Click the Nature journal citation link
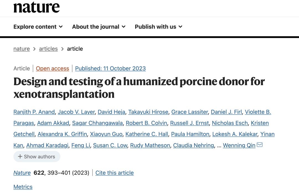Viewport: 299px width, 196px height. [x=22, y=173]
